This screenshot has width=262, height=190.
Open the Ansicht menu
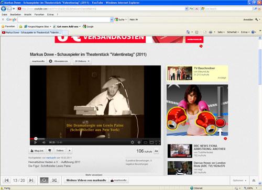[x=28, y=15]
